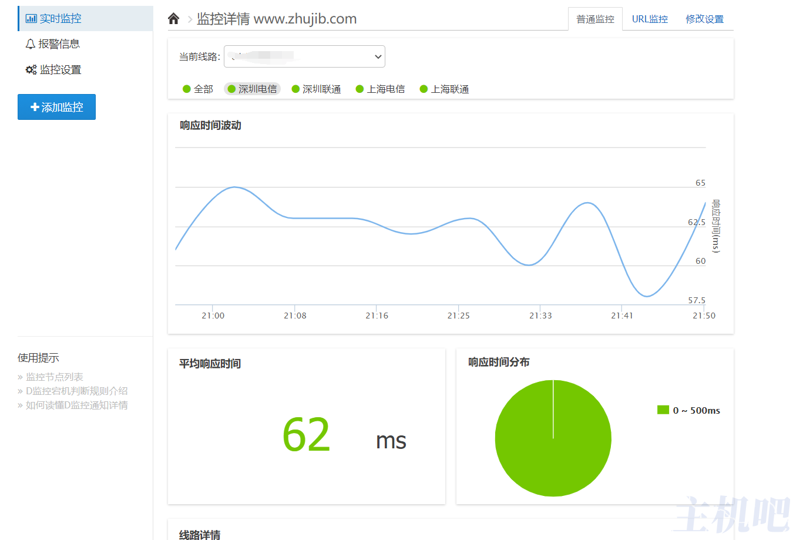Switch to the URL监控 tab
This screenshot has height=540, width=793.
tap(650, 19)
